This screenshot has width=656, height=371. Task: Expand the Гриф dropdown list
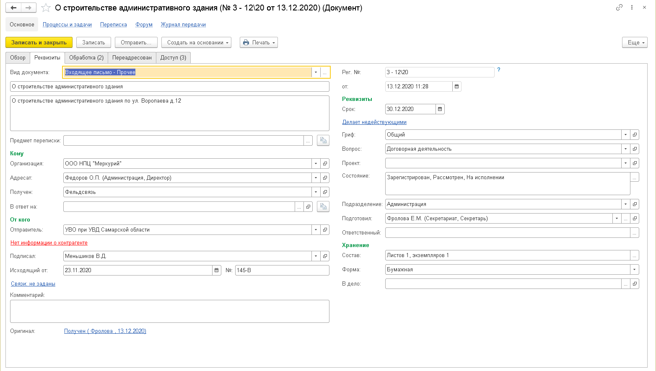[x=626, y=135]
